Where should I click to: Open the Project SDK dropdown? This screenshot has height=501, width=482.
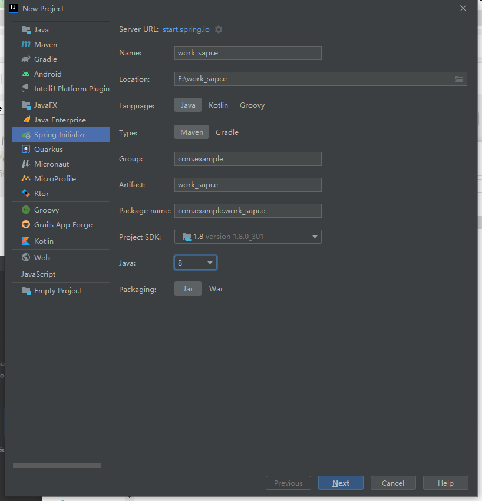[x=248, y=237]
